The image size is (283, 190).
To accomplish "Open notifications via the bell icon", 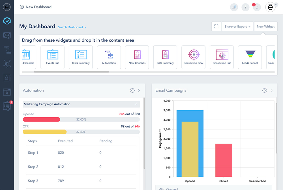I will (257, 7).
